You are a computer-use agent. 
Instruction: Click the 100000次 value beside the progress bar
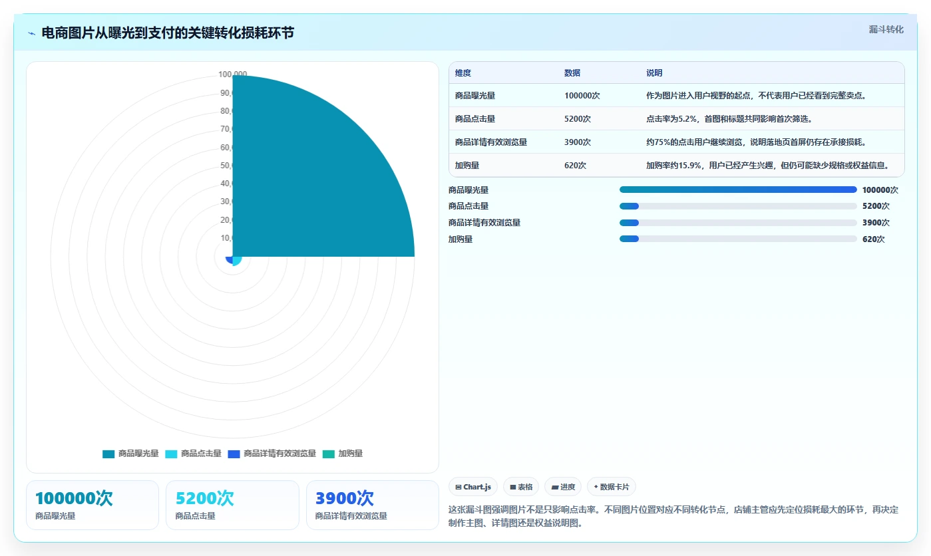880,190
